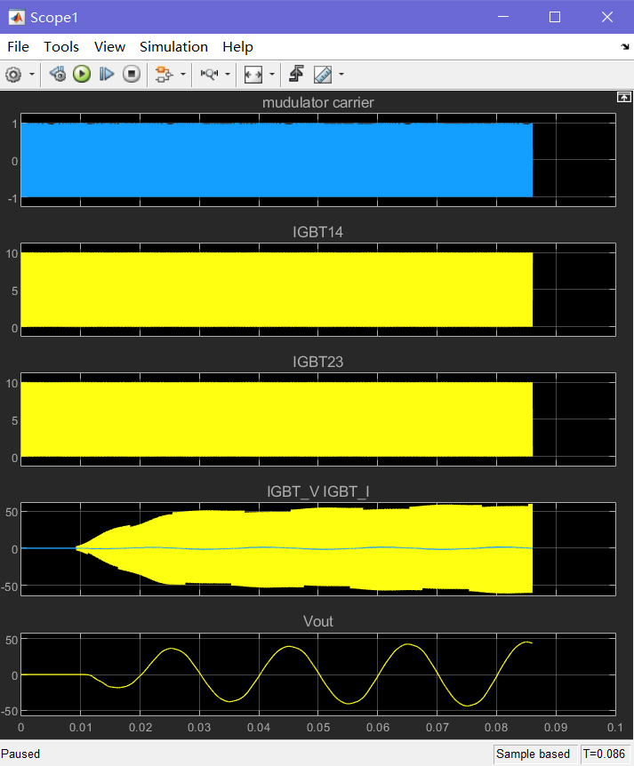Toggle the Triggers toolbar icon

(x=296, y=75)
